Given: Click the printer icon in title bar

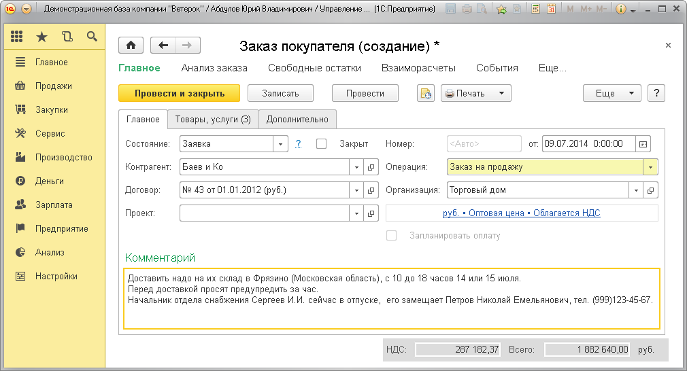Looking at the screenshot, I should [467, 9].
